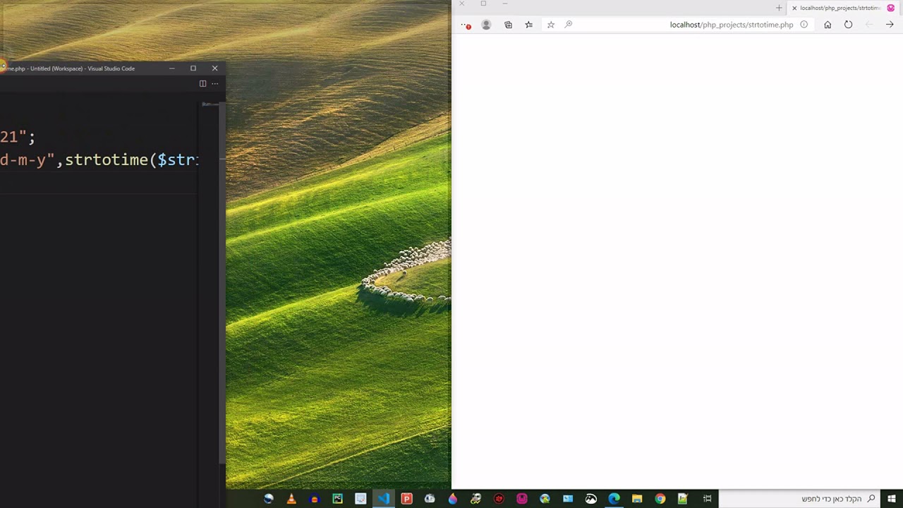
Task: Open VLC media player from taskbar
Action: coord(291,499)
